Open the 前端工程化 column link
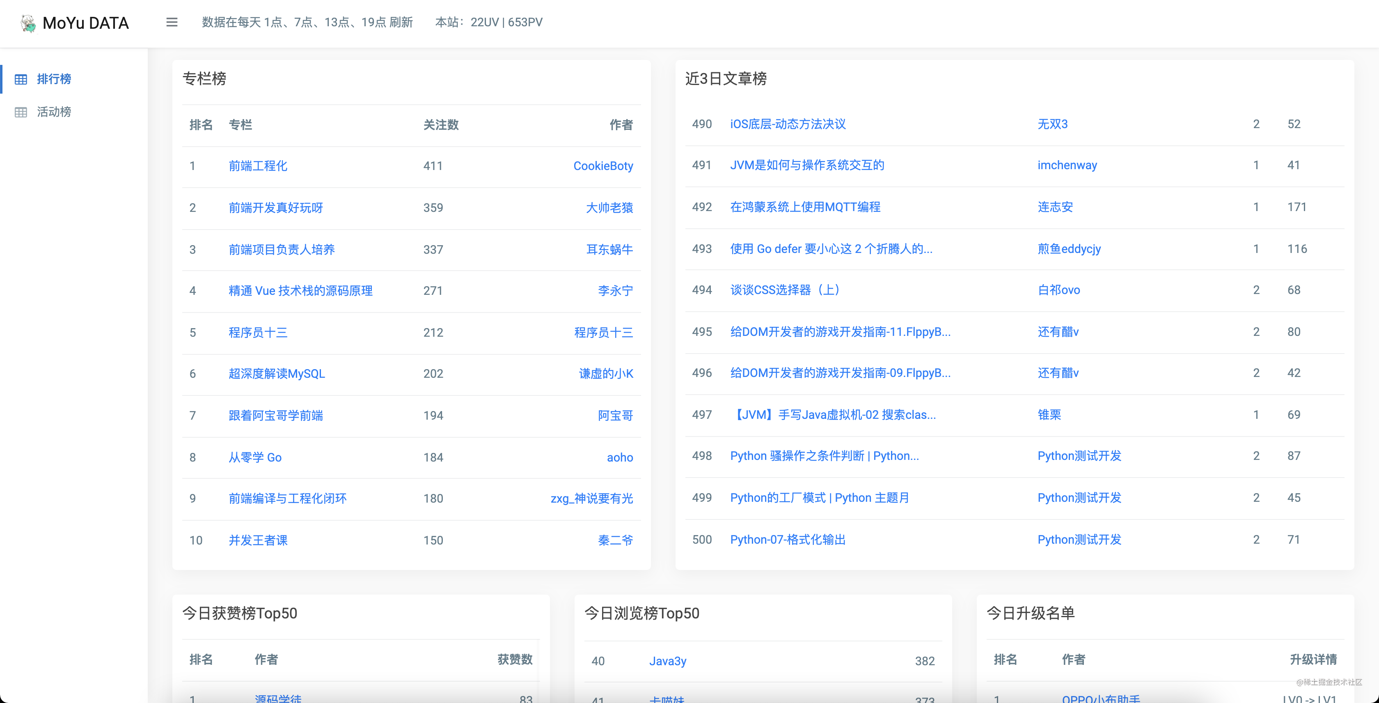Image resolution: width=1379 pixels, height=703 pixels. click(257, 166)
